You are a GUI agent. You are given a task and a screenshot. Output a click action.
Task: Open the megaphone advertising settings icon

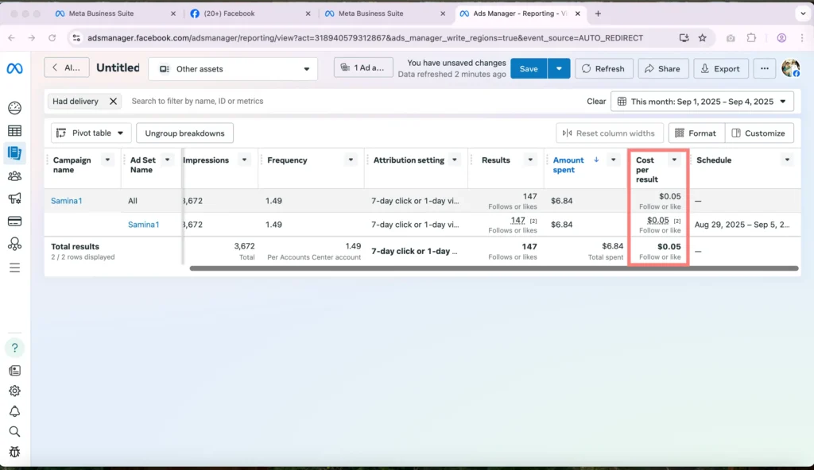pos(14,198)
